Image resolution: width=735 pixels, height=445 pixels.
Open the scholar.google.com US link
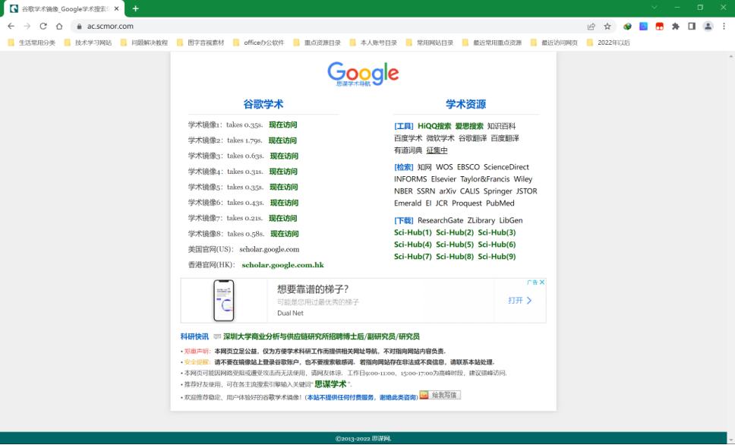click(x=269, y=250)
